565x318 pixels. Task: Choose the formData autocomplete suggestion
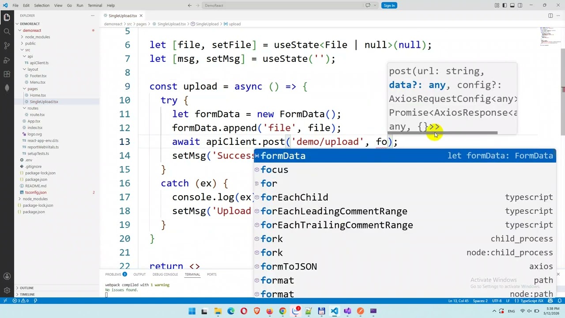point(405,156)
